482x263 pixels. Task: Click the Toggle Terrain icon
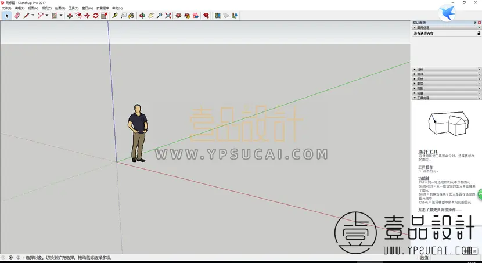pyautogui.click(x=226, y=15)
